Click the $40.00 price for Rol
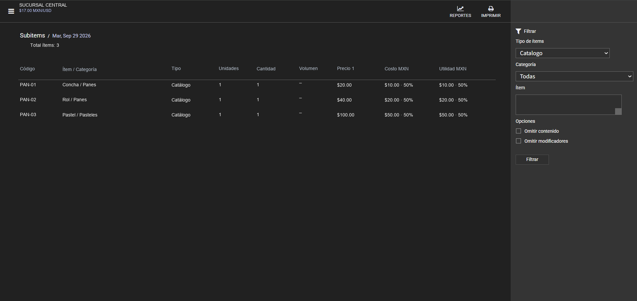This screenshot has height=301, width=637. 344,100
